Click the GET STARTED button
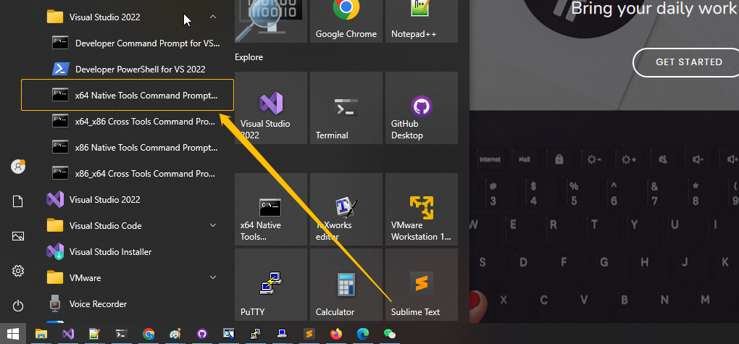 pyautogui.click(x=688, y=62)
